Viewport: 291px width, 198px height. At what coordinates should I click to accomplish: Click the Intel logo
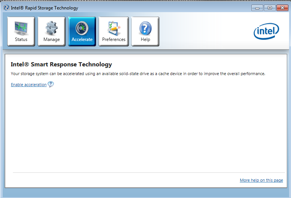[266, 31]
